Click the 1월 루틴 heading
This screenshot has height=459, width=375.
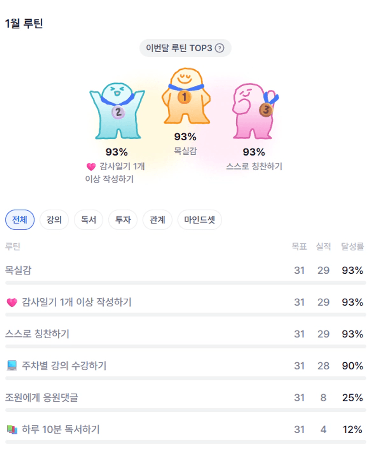click(x=24, y=24)
